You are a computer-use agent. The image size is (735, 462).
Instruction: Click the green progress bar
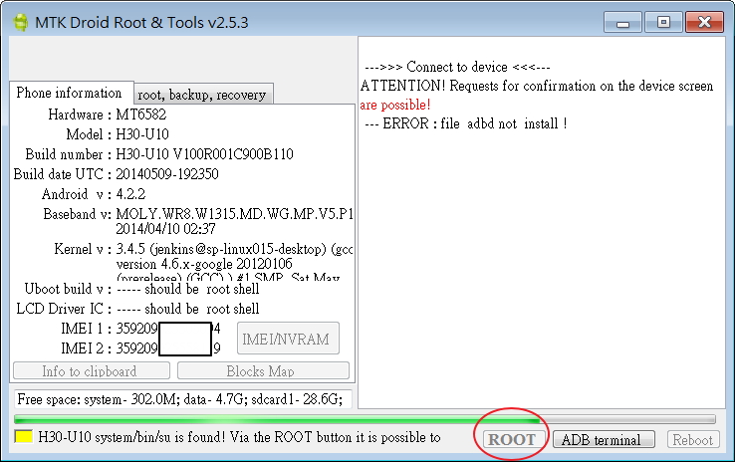coord(365,419)
